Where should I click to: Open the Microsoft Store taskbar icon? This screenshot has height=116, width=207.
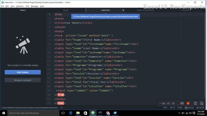tap(85, 113)
